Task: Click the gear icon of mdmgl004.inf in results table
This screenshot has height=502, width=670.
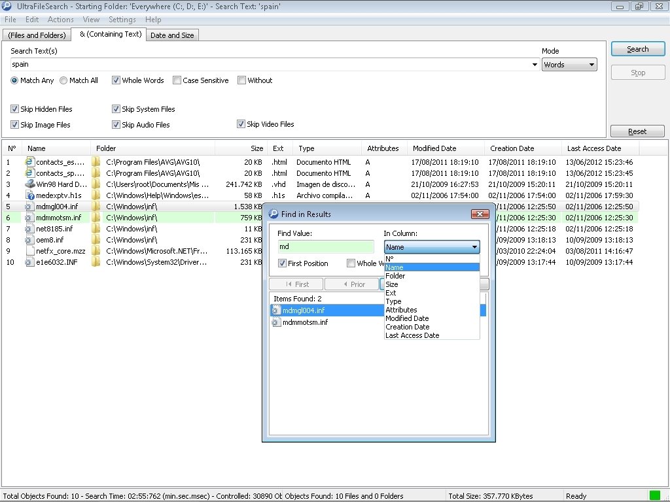Action: click(x=29, y=206)
